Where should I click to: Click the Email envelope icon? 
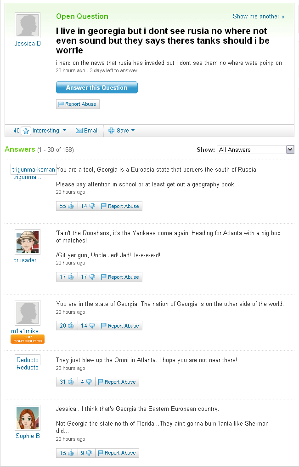click(x=79, y=131)
